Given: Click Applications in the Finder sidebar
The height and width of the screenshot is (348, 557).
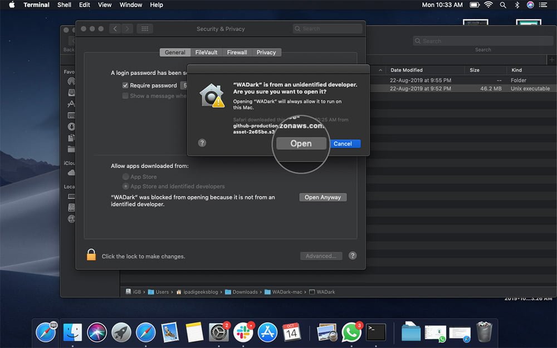Looking at the screenshot, I should (71, 104).
